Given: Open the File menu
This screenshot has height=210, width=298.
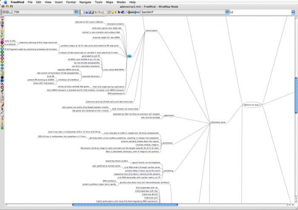Looking at the screenshot, I should [30, 2].
